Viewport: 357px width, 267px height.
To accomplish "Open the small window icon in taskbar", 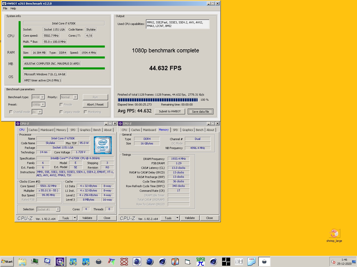I will [x=188, y=262].
